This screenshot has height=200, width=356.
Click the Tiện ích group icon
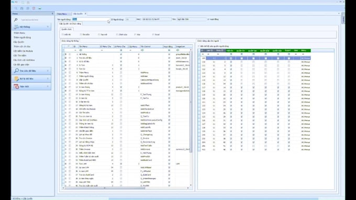[x=16, y=87]
